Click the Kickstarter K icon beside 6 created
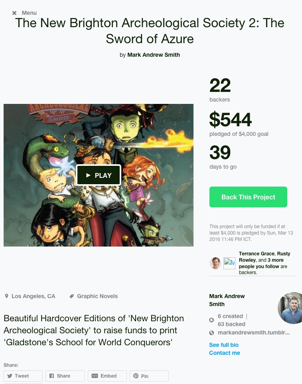302x384 pixels. pos(212,320)
